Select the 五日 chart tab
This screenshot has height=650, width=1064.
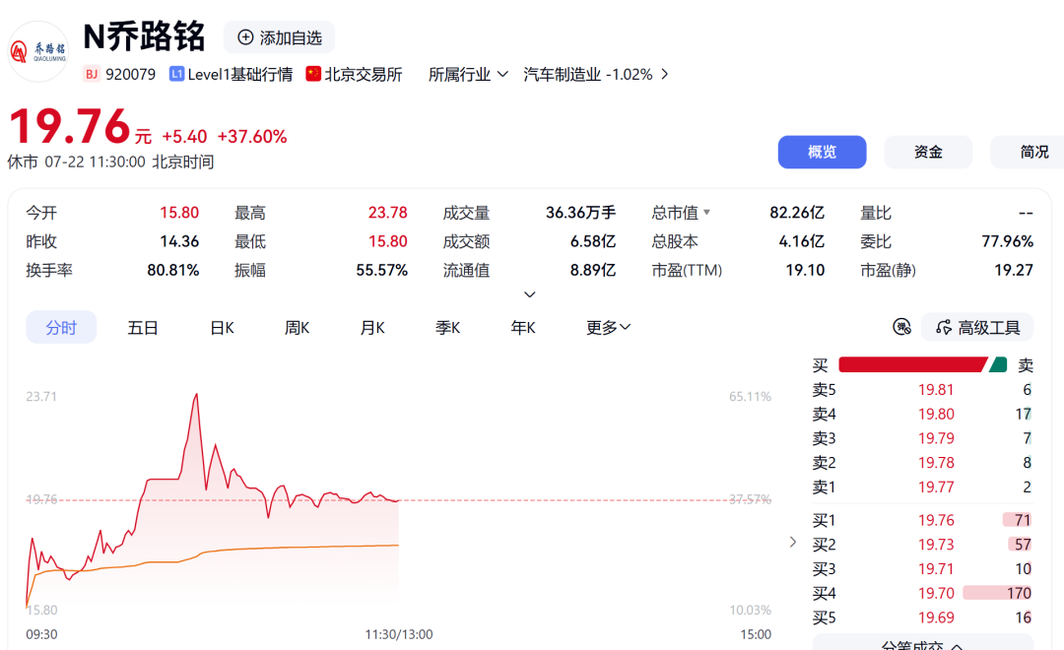143,328
